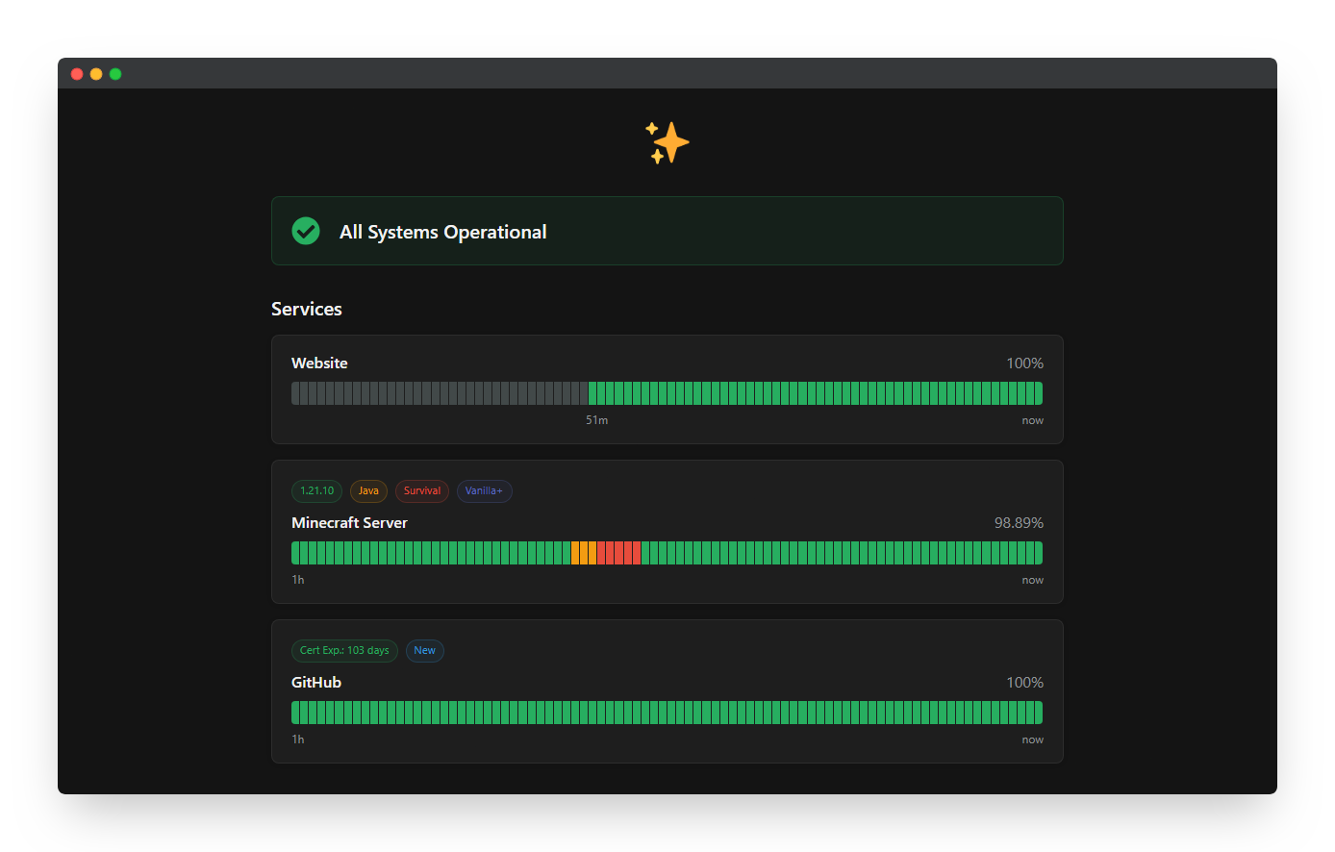1335x852 pixels.
Task: Click the orange degraded segment in Minecraft bar
Action: (584, 553)
